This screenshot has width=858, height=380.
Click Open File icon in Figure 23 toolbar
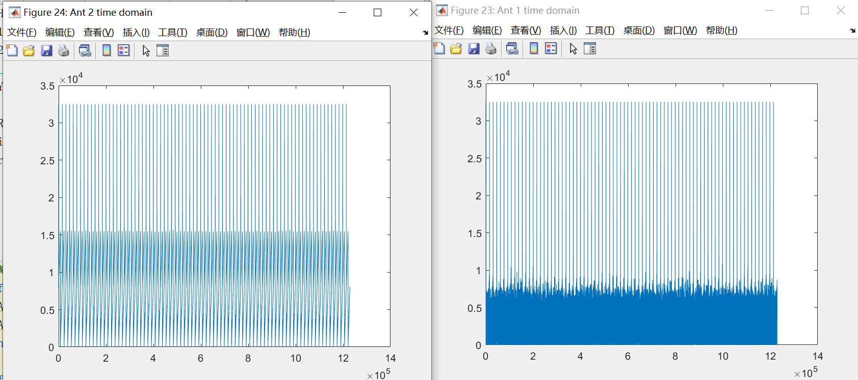pyautogui.click(x=456, y=48)
